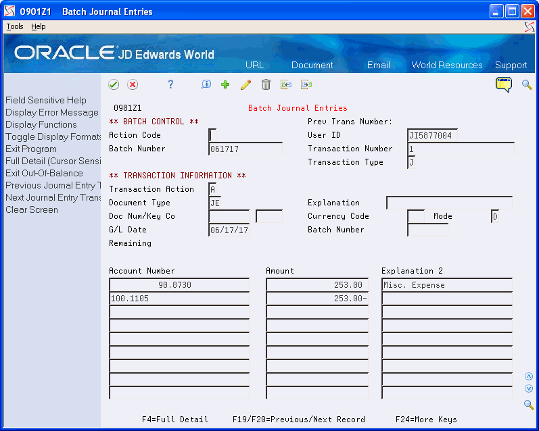Screen dimensions: 539x431
Task: Click the Doc Num input field
Action: (x=229, y=216)
